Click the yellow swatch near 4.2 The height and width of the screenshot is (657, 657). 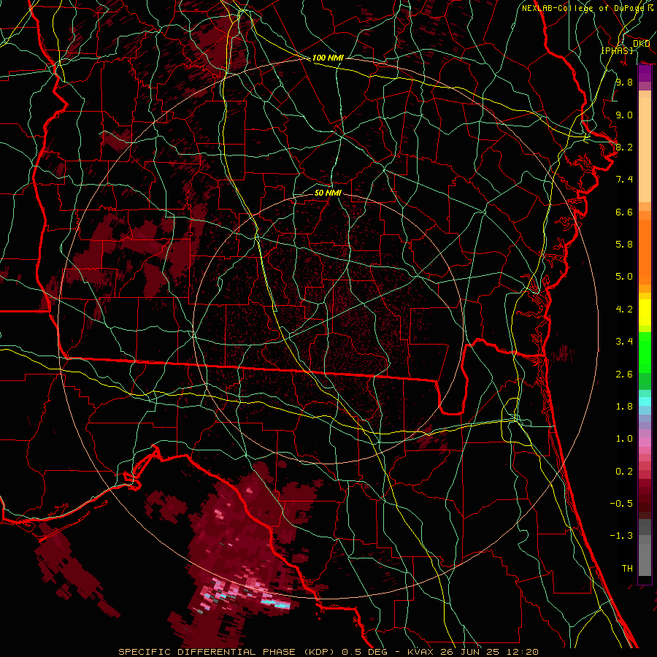[x=645, y=312]
